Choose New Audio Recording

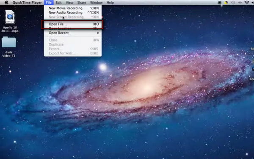tap(73, 12)
